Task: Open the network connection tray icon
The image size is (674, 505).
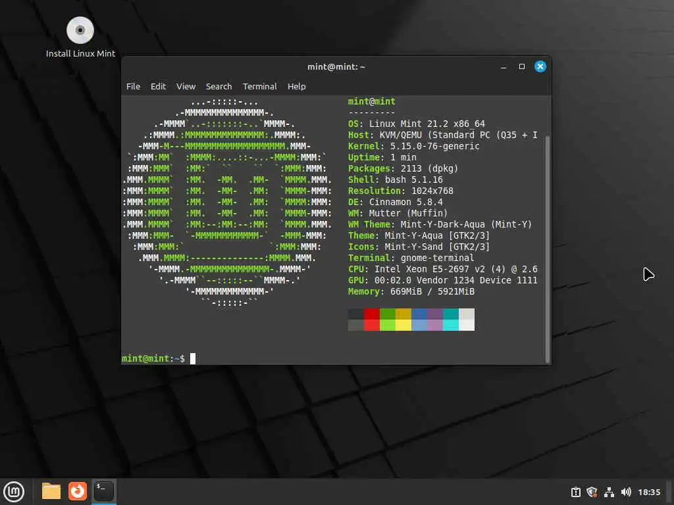Action: tap(609, 492)
